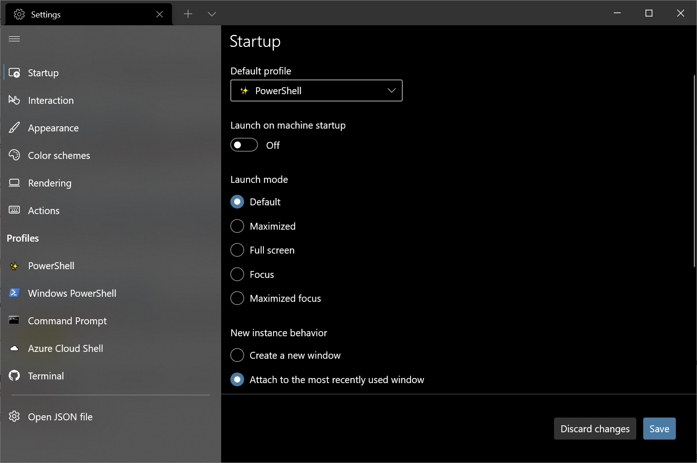This screenshot has width=697, height=463.
Task: Select the Azure Cloud Shell icon
Action: pos(14,348)
